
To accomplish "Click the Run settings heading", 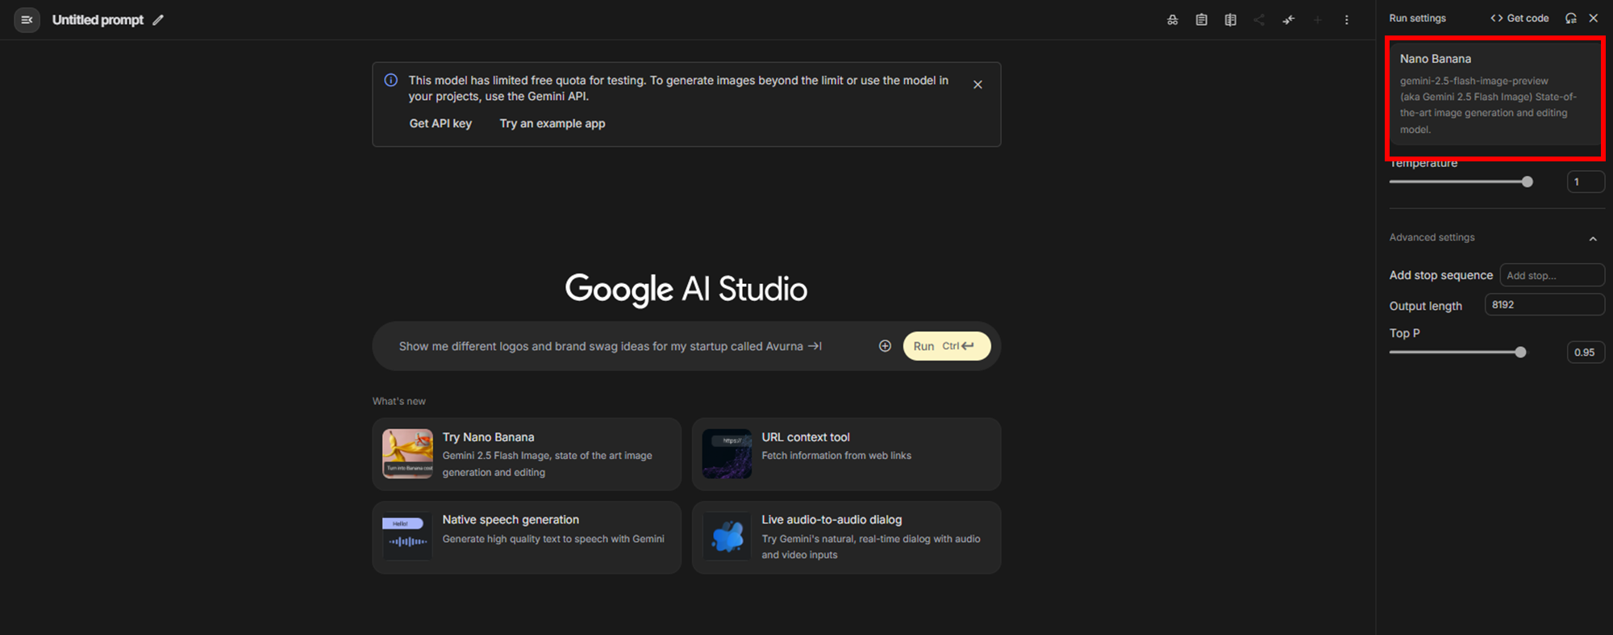I will click(1417, 18).
